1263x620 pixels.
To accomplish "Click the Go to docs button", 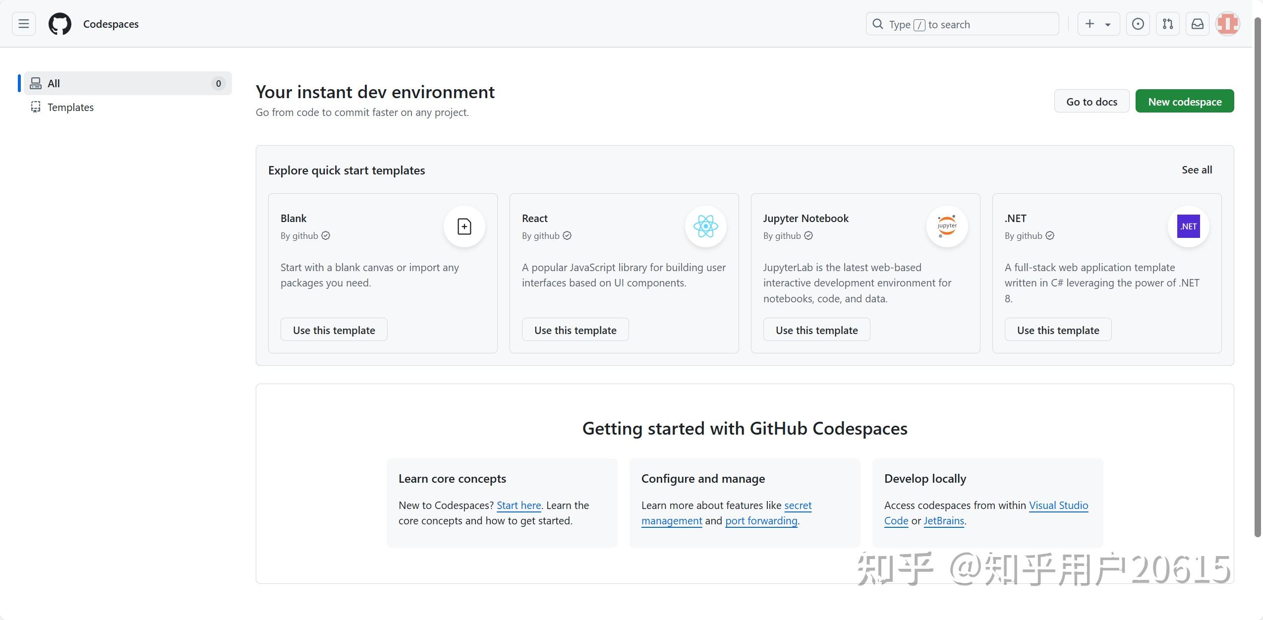I will tap(1091, 102).
